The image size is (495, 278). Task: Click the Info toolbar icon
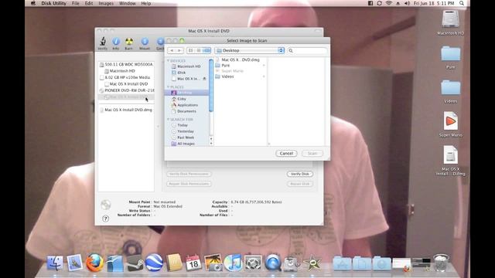116,43
